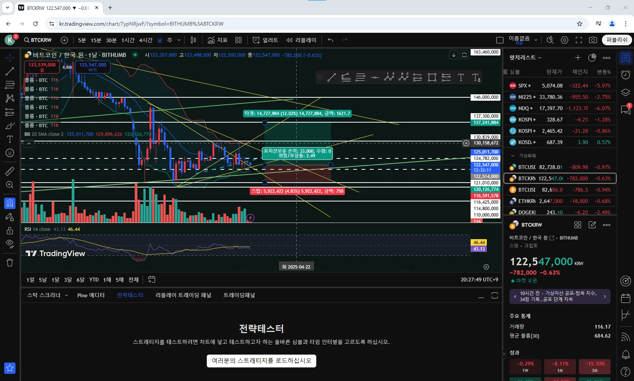Select the trend line tool in left sidebar
This screenshot has width=634, height=381.
pyautogui.click(x=10, y=71)
